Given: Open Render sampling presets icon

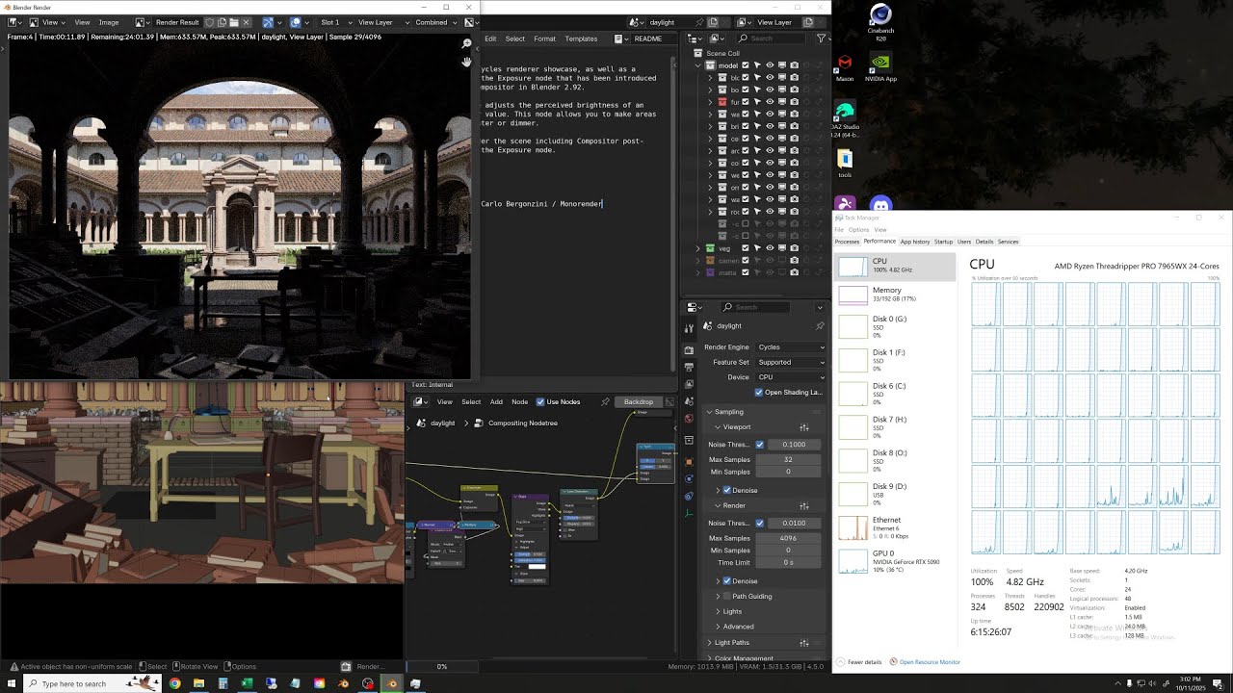Looking at the screenshot, I should pyautogui.click(x=804, y=506).
